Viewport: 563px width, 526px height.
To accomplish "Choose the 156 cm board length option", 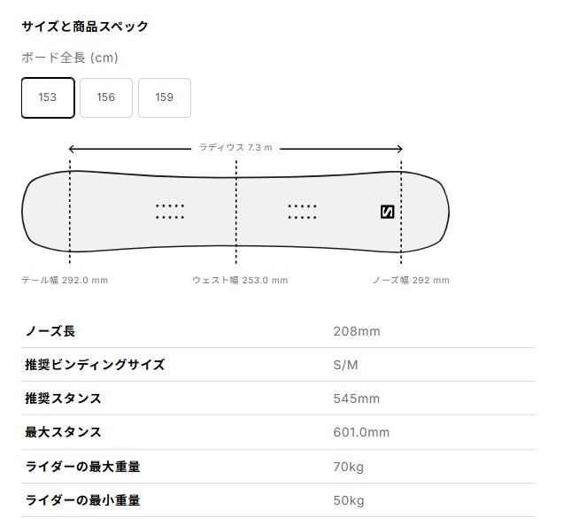I will tap(106, 97).
